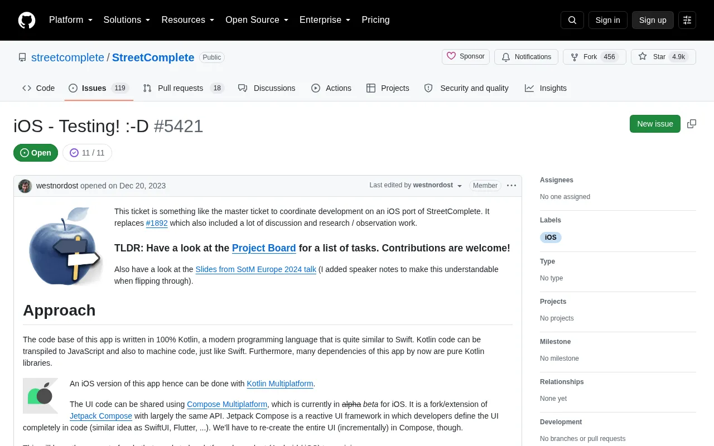Open westnordost author name link
Image resolution: width=714 pixels, height=446 pixels.
tap(57, 186)
